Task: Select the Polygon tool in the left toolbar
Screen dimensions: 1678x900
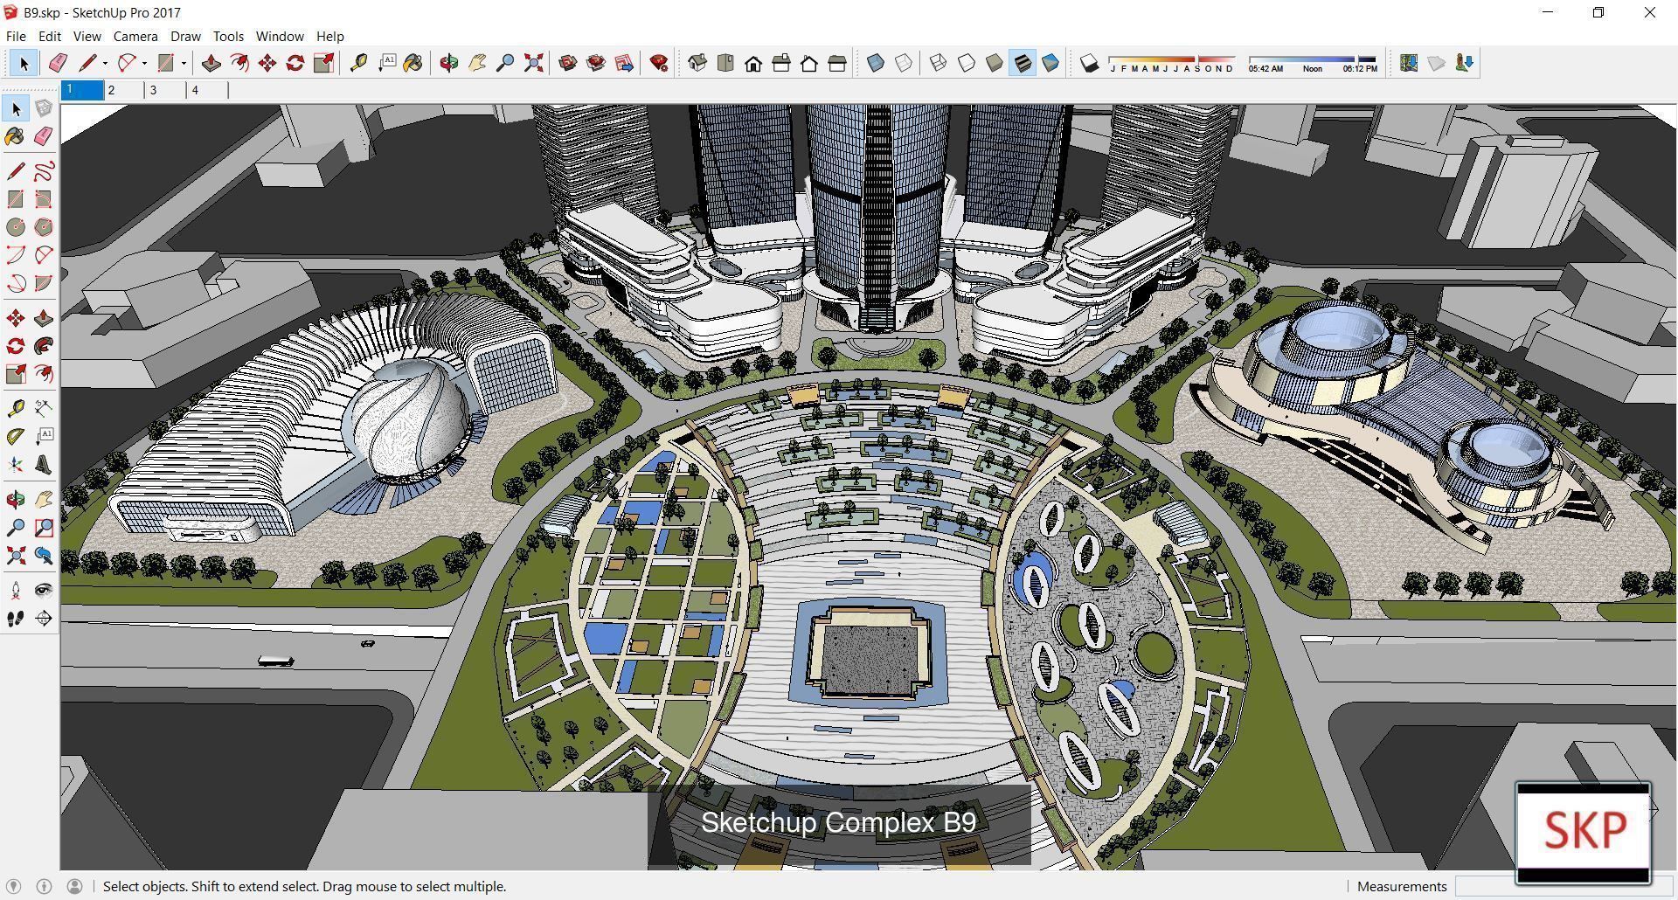Action: click(x=44, y=227)
